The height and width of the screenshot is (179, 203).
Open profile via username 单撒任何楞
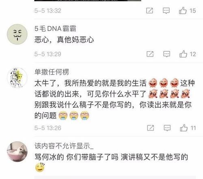point(52,72)
